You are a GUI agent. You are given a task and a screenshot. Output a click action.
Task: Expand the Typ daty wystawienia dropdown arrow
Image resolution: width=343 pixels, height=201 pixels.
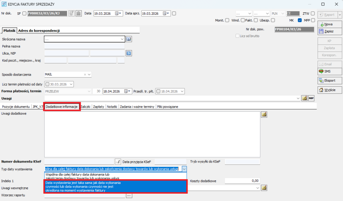(184, 169)
